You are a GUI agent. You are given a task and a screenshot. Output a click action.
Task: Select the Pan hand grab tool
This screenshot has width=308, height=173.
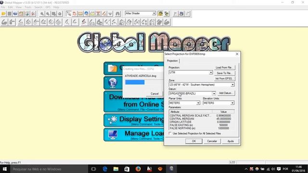tap(75, 14)
